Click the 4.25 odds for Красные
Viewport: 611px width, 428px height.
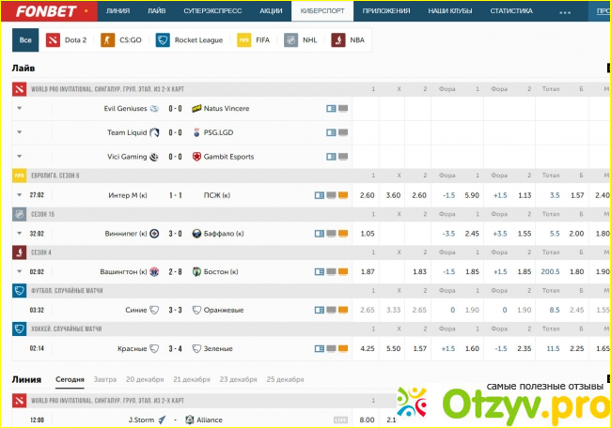pyautogui.click(x=368, y=348)
